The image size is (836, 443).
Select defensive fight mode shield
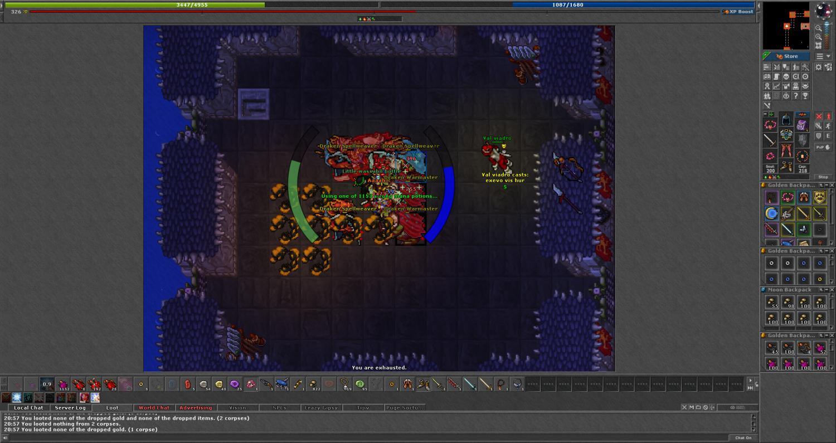coord(819,136)
